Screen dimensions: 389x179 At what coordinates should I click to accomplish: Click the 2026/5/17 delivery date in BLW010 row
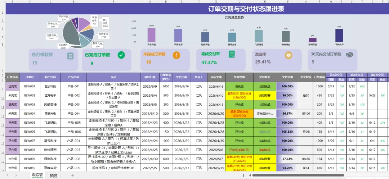(182, 167)
